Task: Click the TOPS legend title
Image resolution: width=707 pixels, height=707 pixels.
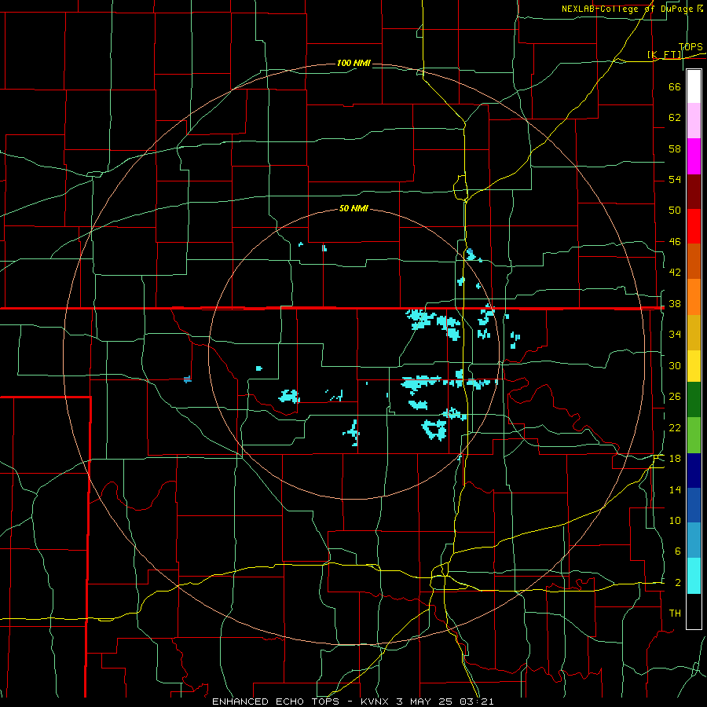Action: (x=691, y=47)
